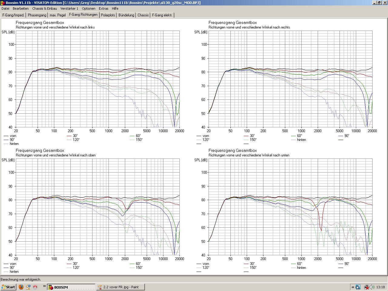Switch to the Phasengang tab
Image resolution: width=388 pixels, height=291 pixels.
click(37, 15)
